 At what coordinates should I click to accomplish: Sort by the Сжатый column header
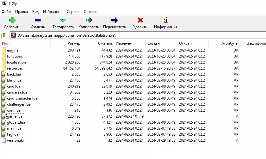[x=98, y=43]
